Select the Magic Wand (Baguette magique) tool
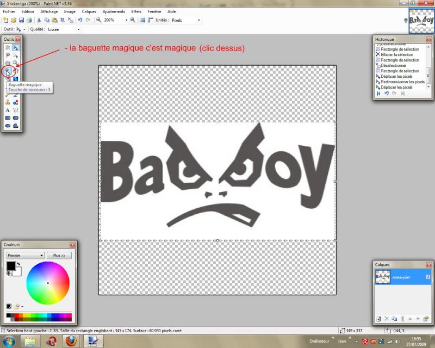This screenshot has height=348, width=435. tap(8, 71)
